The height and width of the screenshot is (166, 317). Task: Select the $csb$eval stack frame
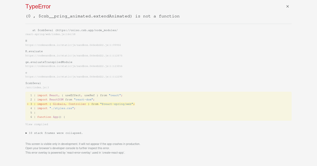pyautogui.click(x=33, y=83)
